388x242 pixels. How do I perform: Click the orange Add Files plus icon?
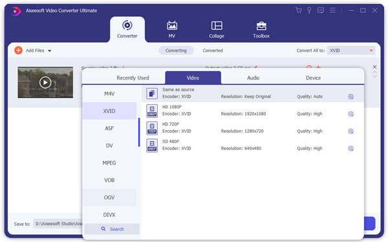click(x=18, y=50)
